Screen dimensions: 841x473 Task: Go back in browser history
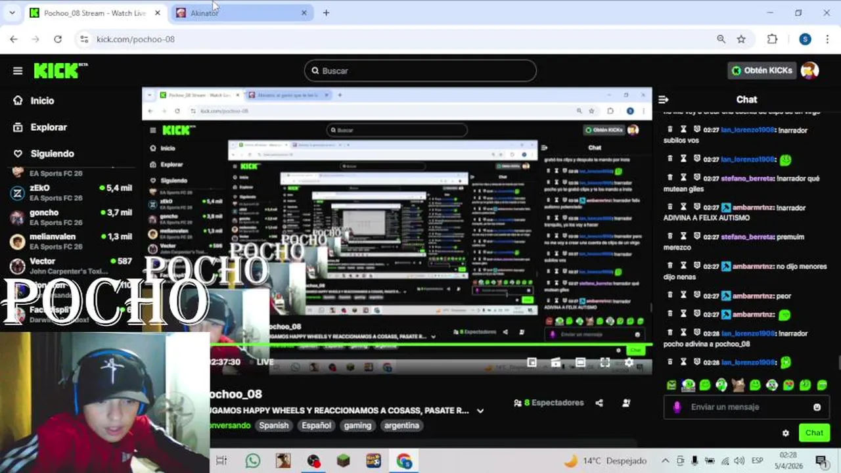tap(14, 39)
